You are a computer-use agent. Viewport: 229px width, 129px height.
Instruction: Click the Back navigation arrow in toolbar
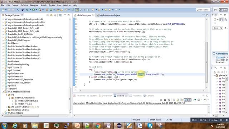tap(110, 10)
